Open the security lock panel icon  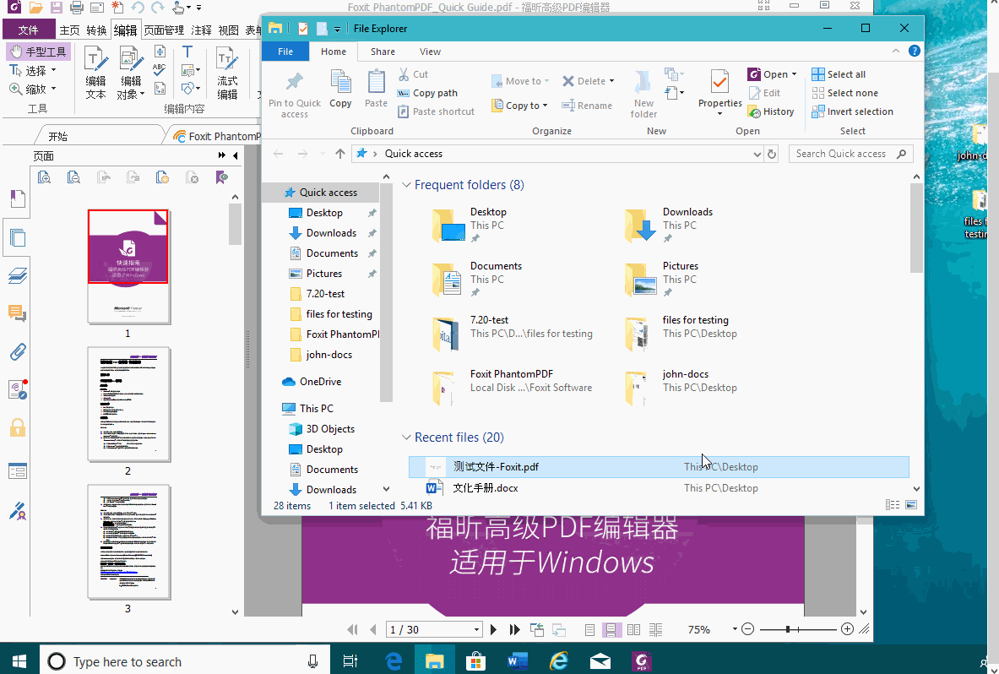click(17, 427)
